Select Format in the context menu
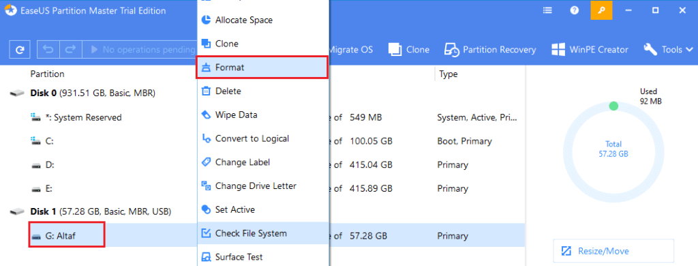The height and width of the screenshot is (266, 698). tap(262, 68)
